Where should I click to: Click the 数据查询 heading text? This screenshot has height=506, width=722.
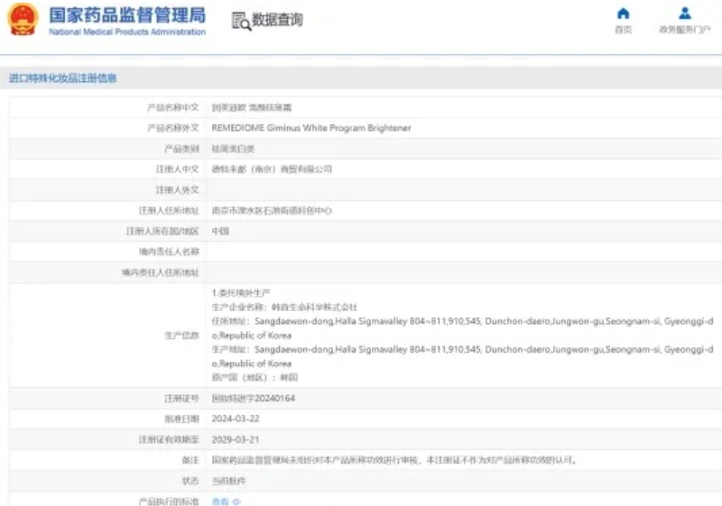(x=277, y=20)
